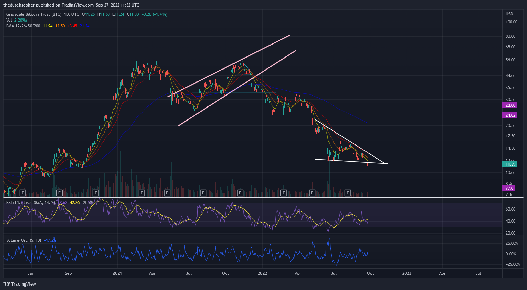This screenshot has width=527, height=290.
Task: Click the Sep label on time axis
Action: coord(68,273)
